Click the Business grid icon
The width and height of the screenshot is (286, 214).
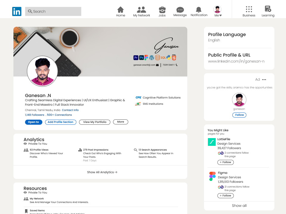249,9
